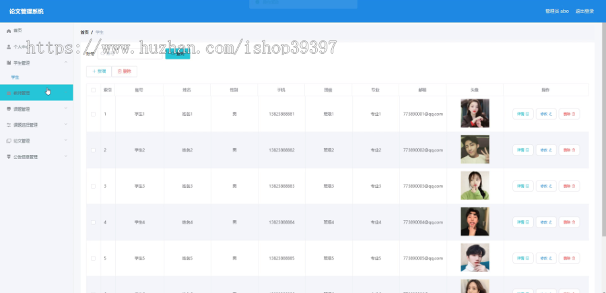
Task: Select the 学生 submenu item
Action: click(x=15, y=77)
